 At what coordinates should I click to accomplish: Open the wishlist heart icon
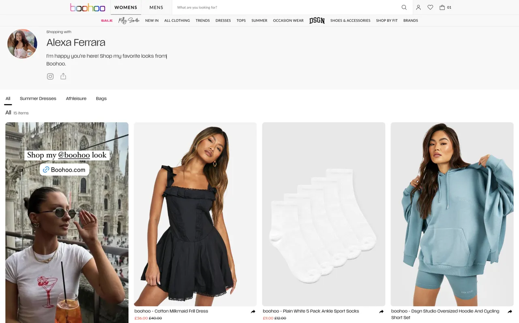coord(430,7)
